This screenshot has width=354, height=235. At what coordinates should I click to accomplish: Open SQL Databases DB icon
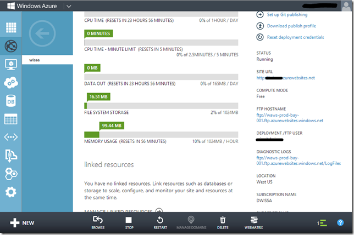pyautogui.click(x=11, y=101)
